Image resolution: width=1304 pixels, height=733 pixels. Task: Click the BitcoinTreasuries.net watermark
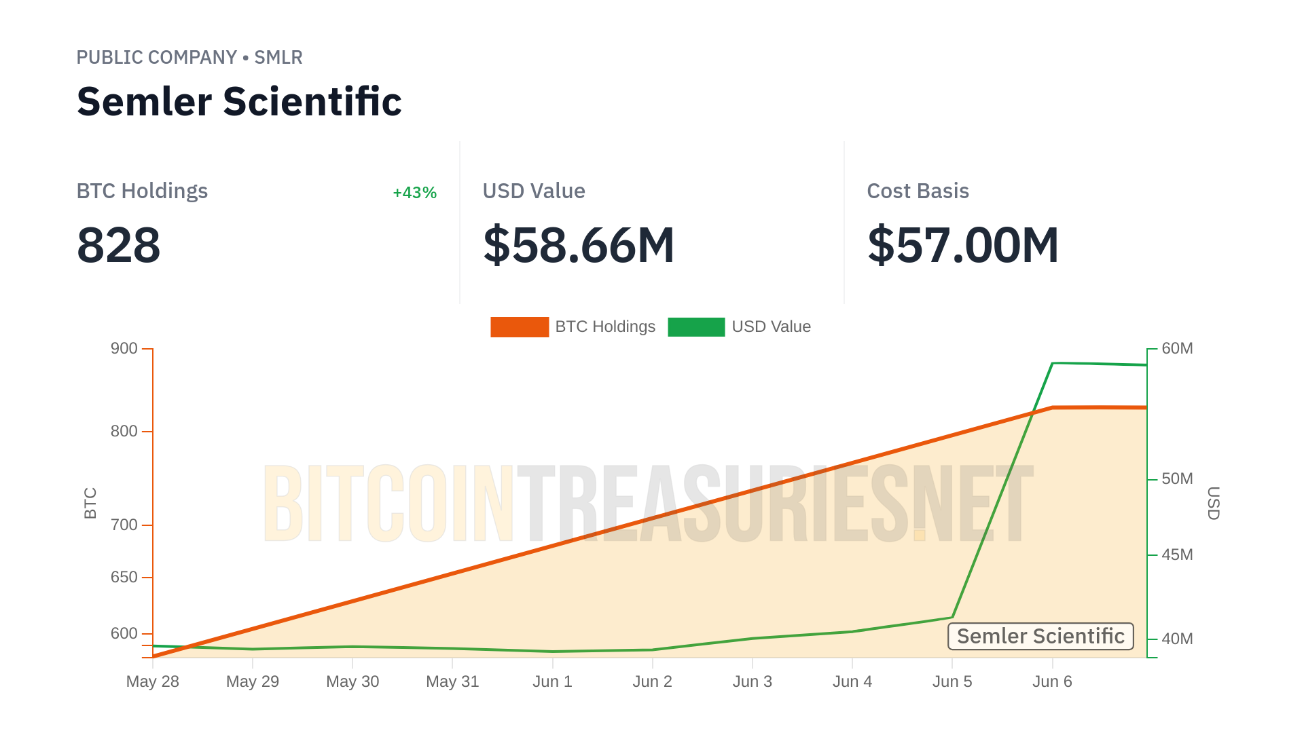pyautogui.click(x=649, y=504)
